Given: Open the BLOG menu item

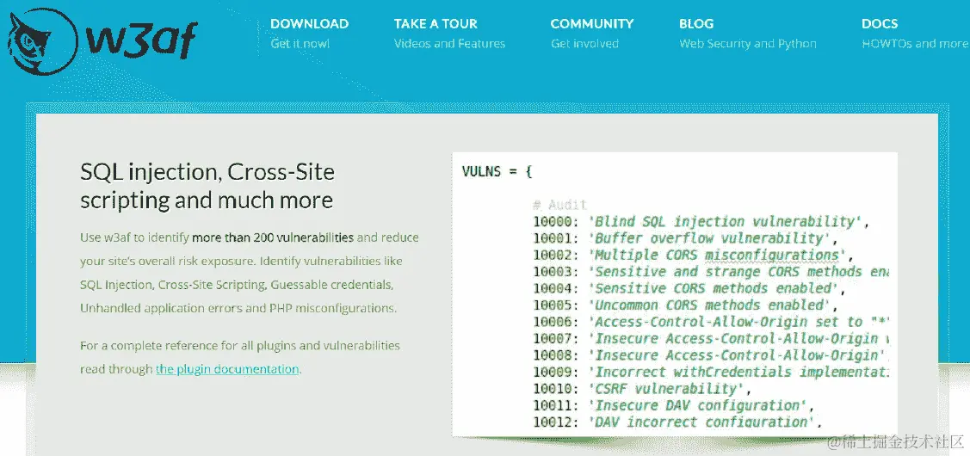Looking at the screenshot, I should [x=696, y=24].
